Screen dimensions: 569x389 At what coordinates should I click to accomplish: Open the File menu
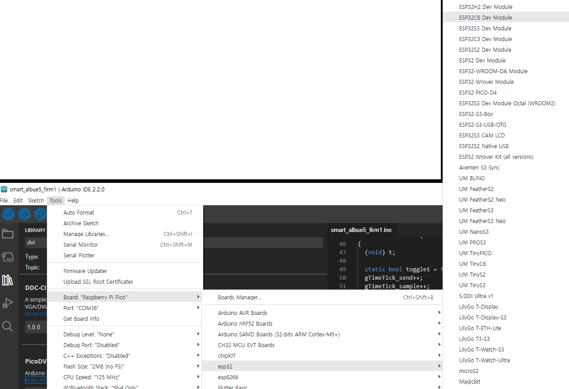click(x=4, y=201)
